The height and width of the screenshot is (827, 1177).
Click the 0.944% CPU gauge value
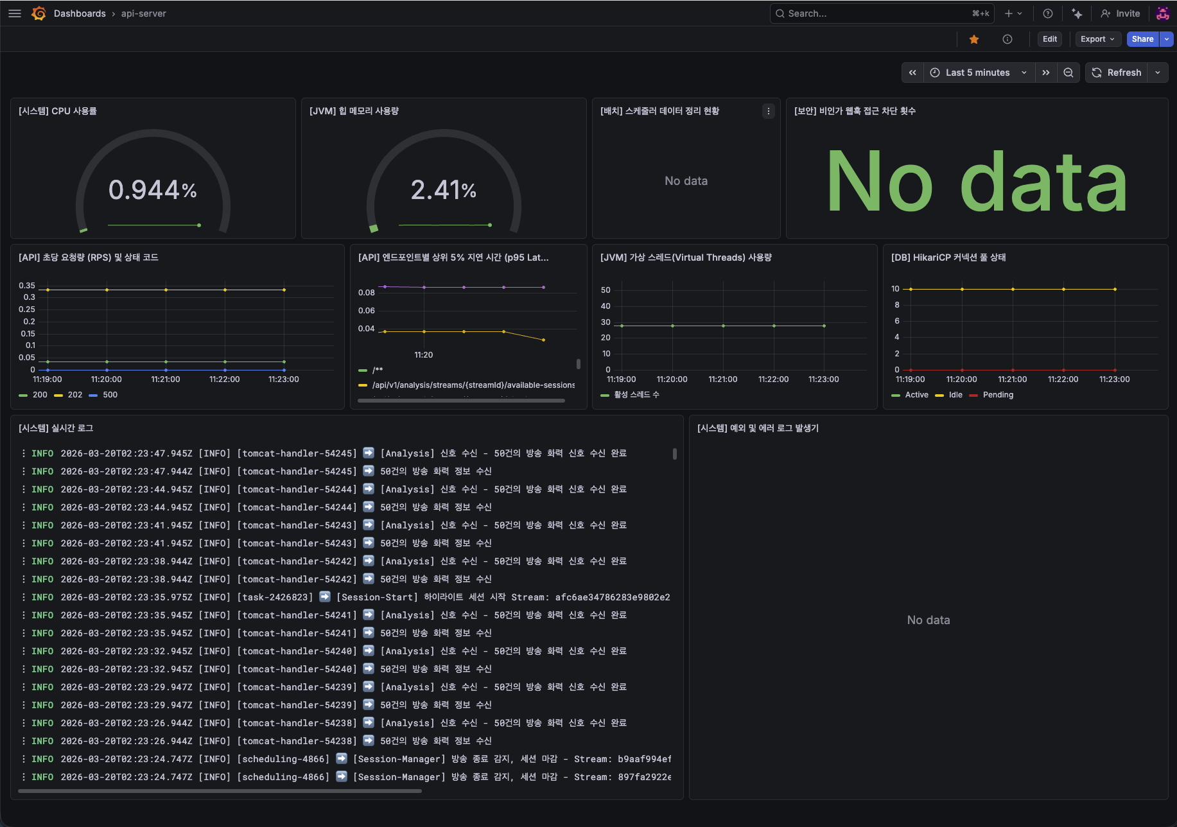[x=153, y=190]
